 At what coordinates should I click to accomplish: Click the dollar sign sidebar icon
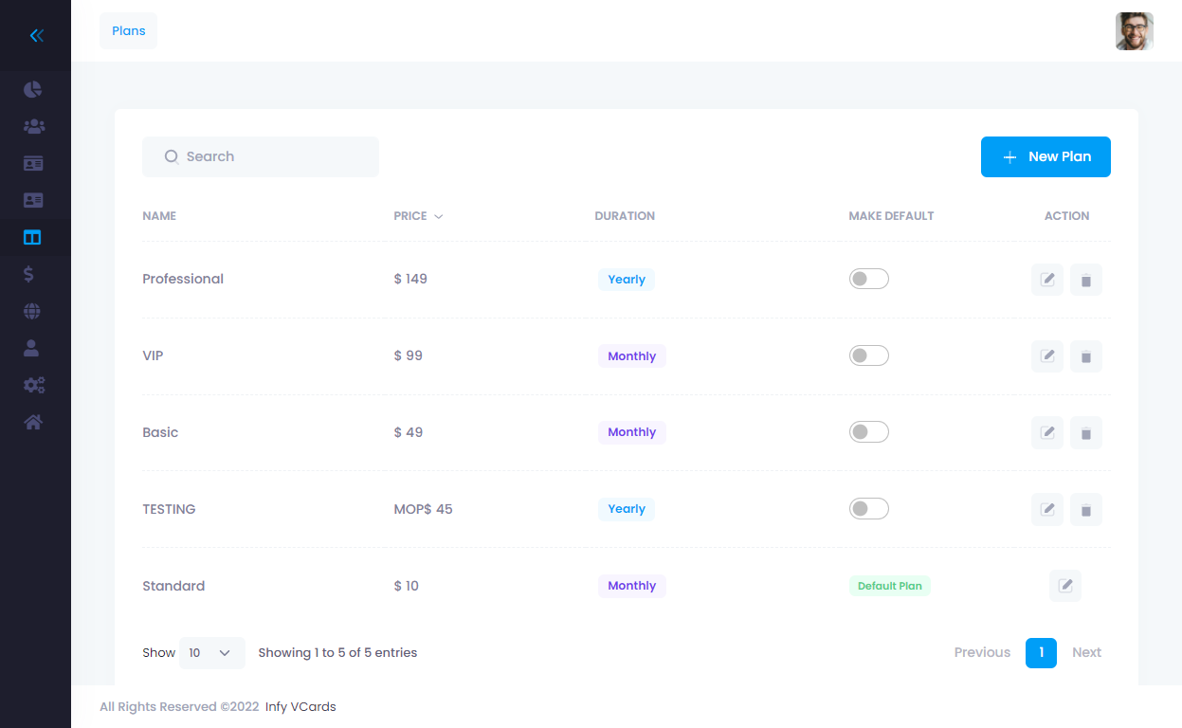29,274
